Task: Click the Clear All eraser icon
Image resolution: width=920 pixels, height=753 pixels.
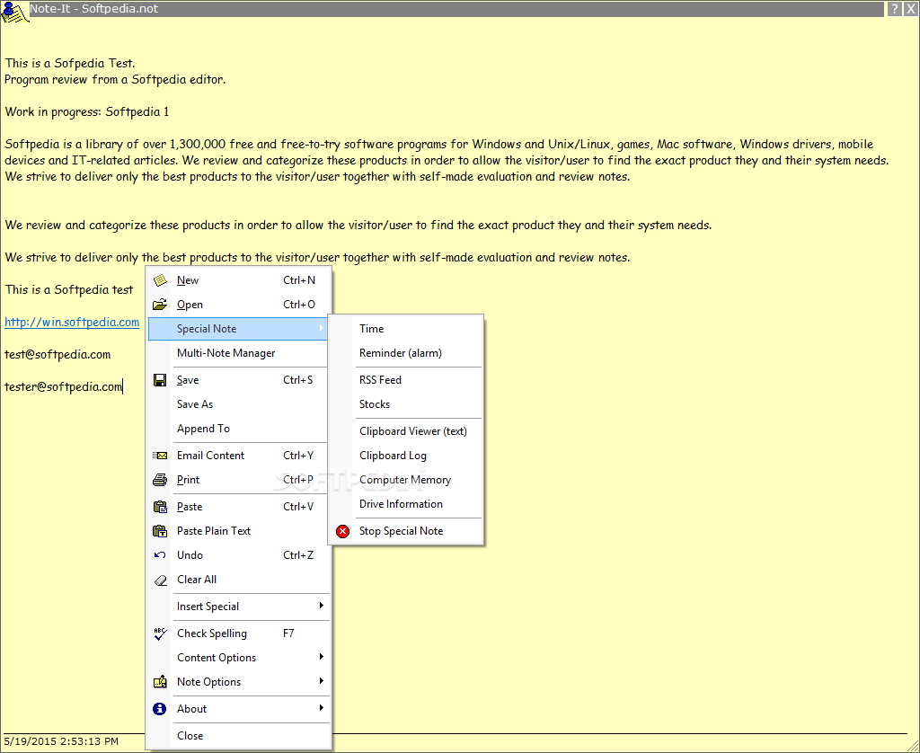Action: pyautogui.click(x=160, y=580)
